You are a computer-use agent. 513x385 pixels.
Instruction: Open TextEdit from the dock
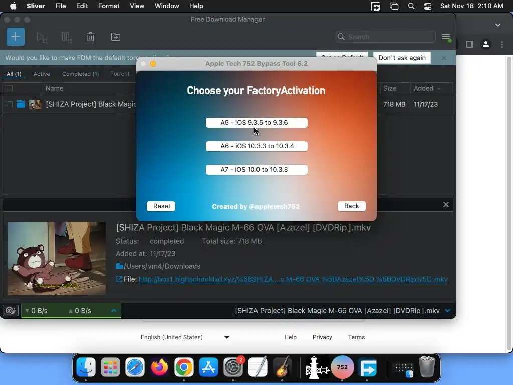point(258,367)
